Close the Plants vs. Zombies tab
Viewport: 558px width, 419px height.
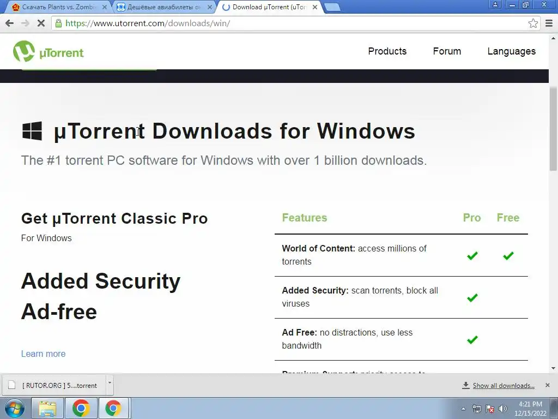tap(105, 7)
